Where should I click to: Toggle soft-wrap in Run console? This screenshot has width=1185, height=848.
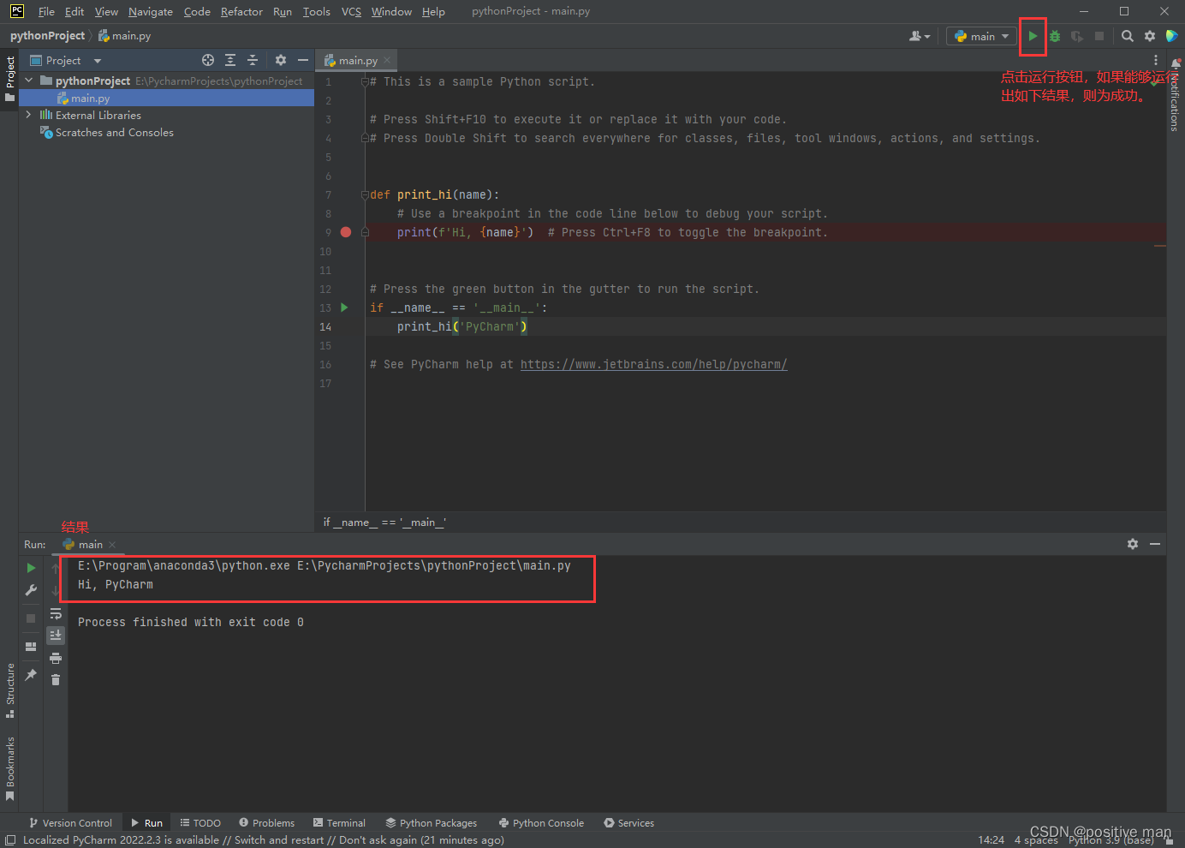[56, 613]
